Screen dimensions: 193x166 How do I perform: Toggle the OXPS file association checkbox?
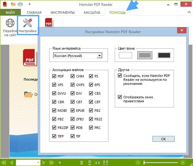tap(73, 85)
